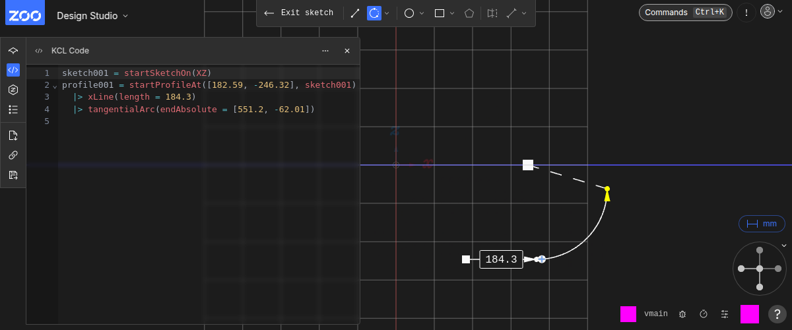Click the Mirror tool icon
The height and width of the screenshot is (330, 792).
(492, 13)
